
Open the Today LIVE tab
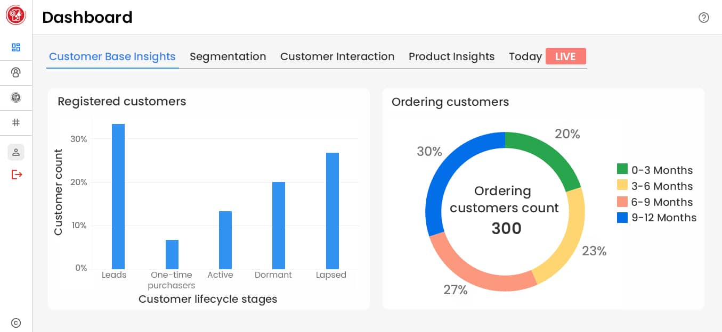point(547,56)
